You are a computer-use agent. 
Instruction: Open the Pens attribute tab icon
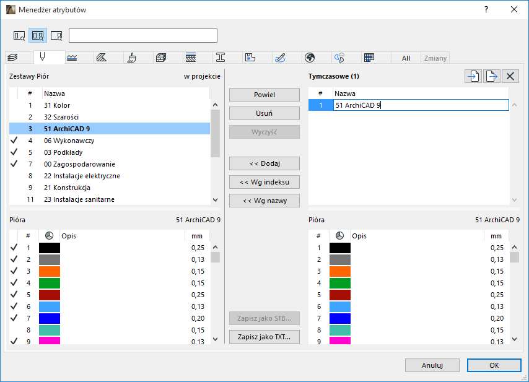tap(43, 57)
